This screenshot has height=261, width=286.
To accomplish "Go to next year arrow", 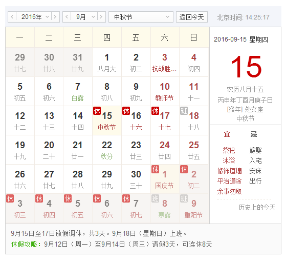I will [55, 17].
